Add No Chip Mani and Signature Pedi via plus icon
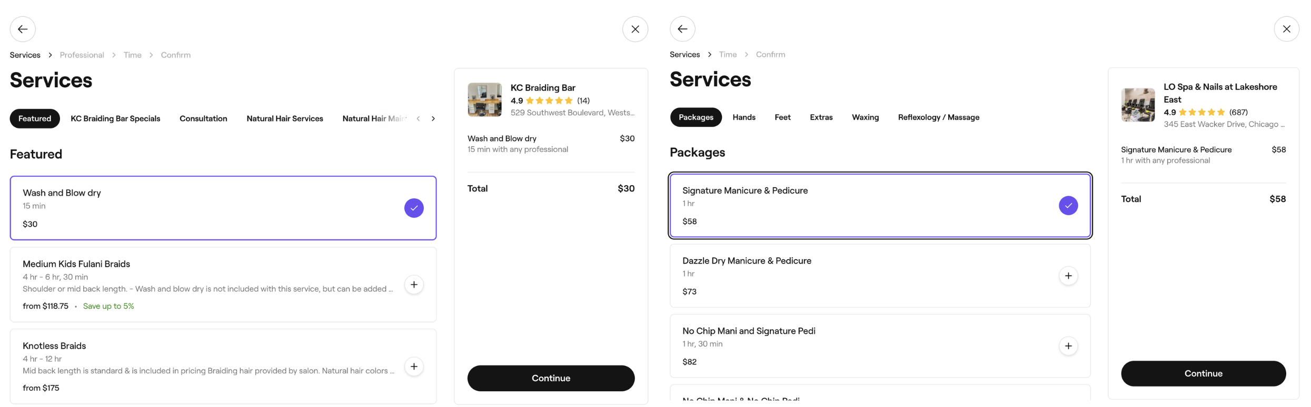1311x407 pixels. [x=1068, y=346]
